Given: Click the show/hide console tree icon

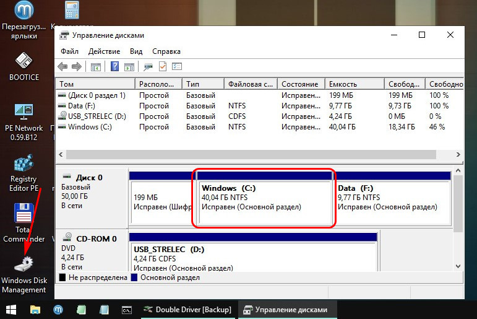Looking at the screenshot, I should tap(95, 66).
